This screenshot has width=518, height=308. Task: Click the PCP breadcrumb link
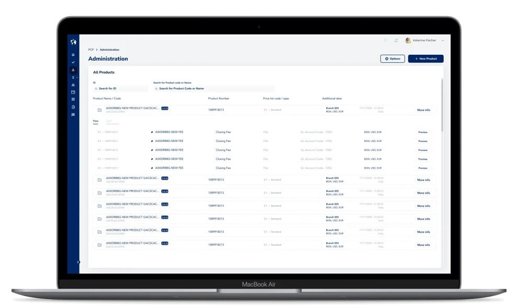[91, 50]
